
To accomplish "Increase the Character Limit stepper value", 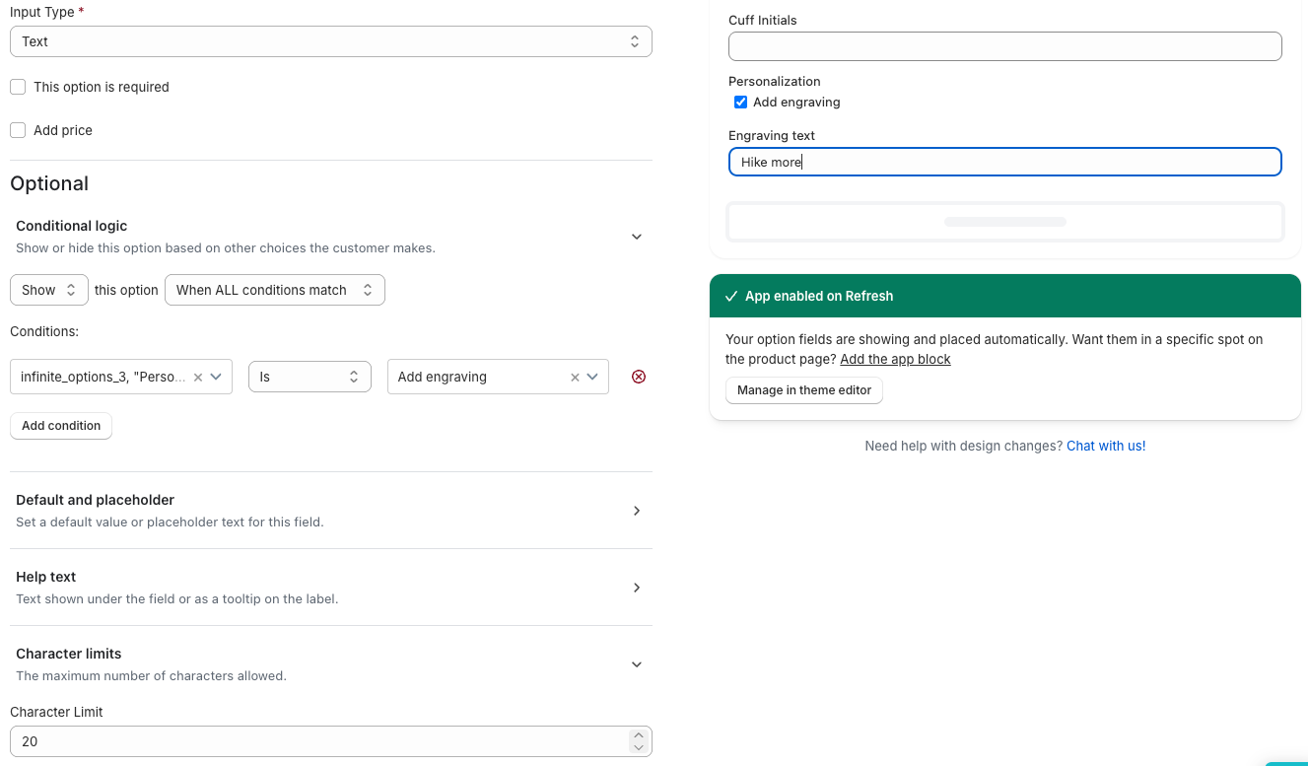I will 638,735.
